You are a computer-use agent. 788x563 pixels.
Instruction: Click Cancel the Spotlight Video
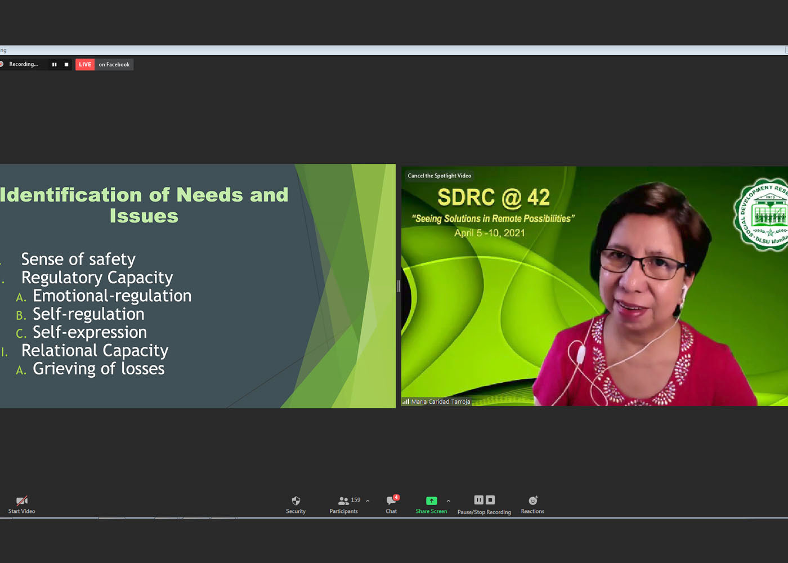pos(439,176)
